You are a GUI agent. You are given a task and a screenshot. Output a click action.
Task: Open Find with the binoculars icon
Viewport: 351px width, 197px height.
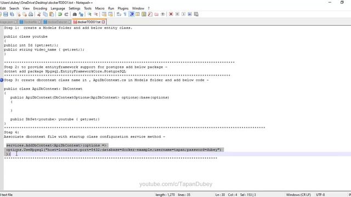[x=75, y=14]
